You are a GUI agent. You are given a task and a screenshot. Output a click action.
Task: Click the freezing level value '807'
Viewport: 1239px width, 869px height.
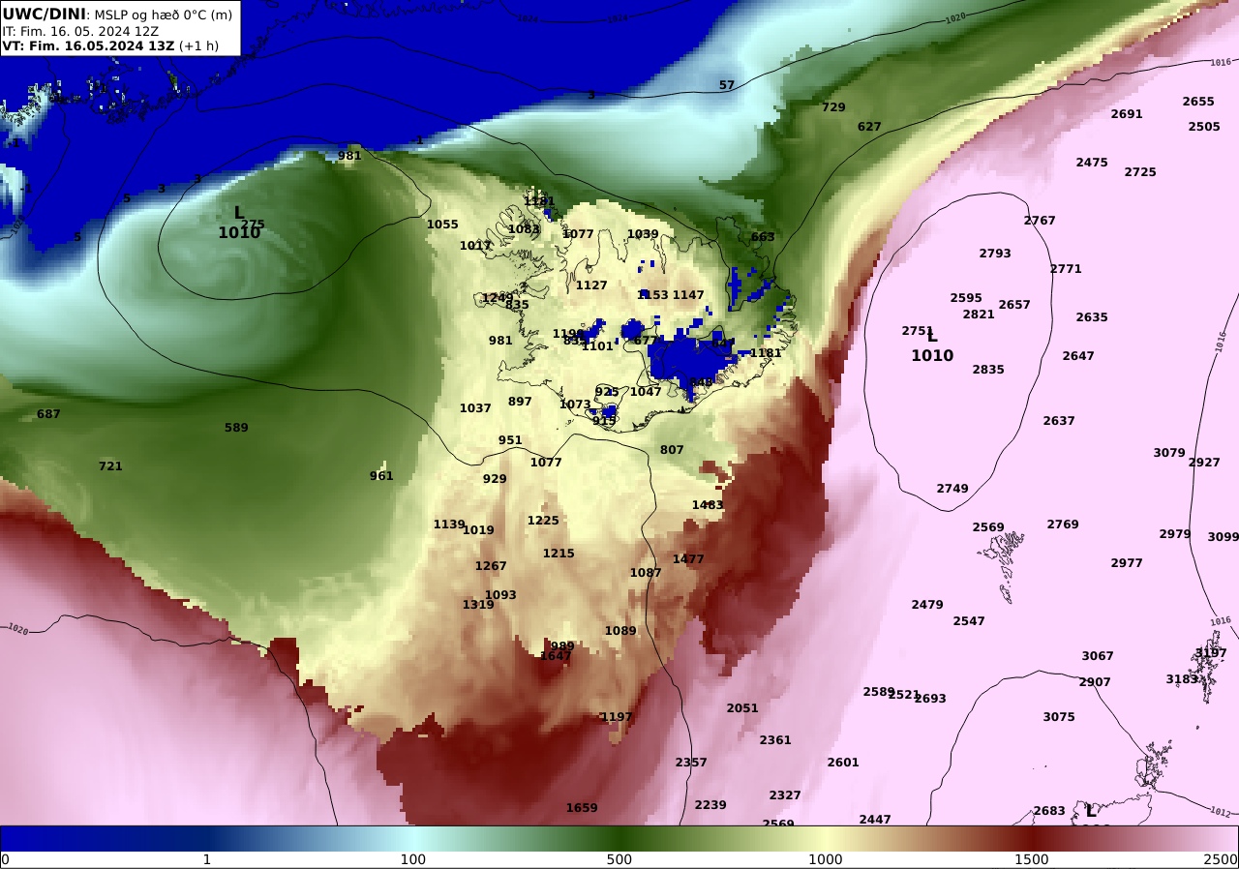(672, 450)
